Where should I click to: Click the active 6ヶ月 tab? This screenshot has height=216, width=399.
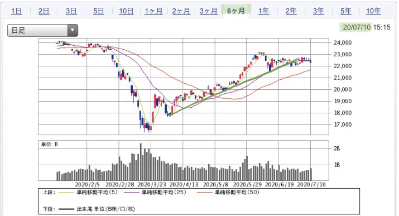(x=236, y=11)
